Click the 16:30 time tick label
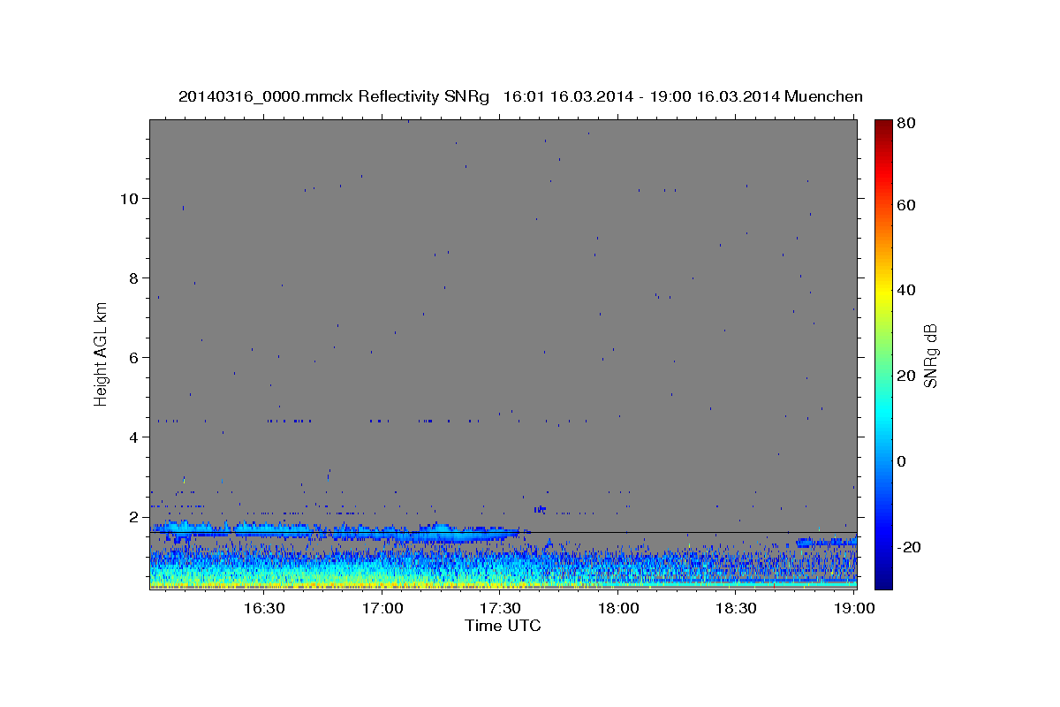The image size is (1060, 707). (x=263, y=608)
